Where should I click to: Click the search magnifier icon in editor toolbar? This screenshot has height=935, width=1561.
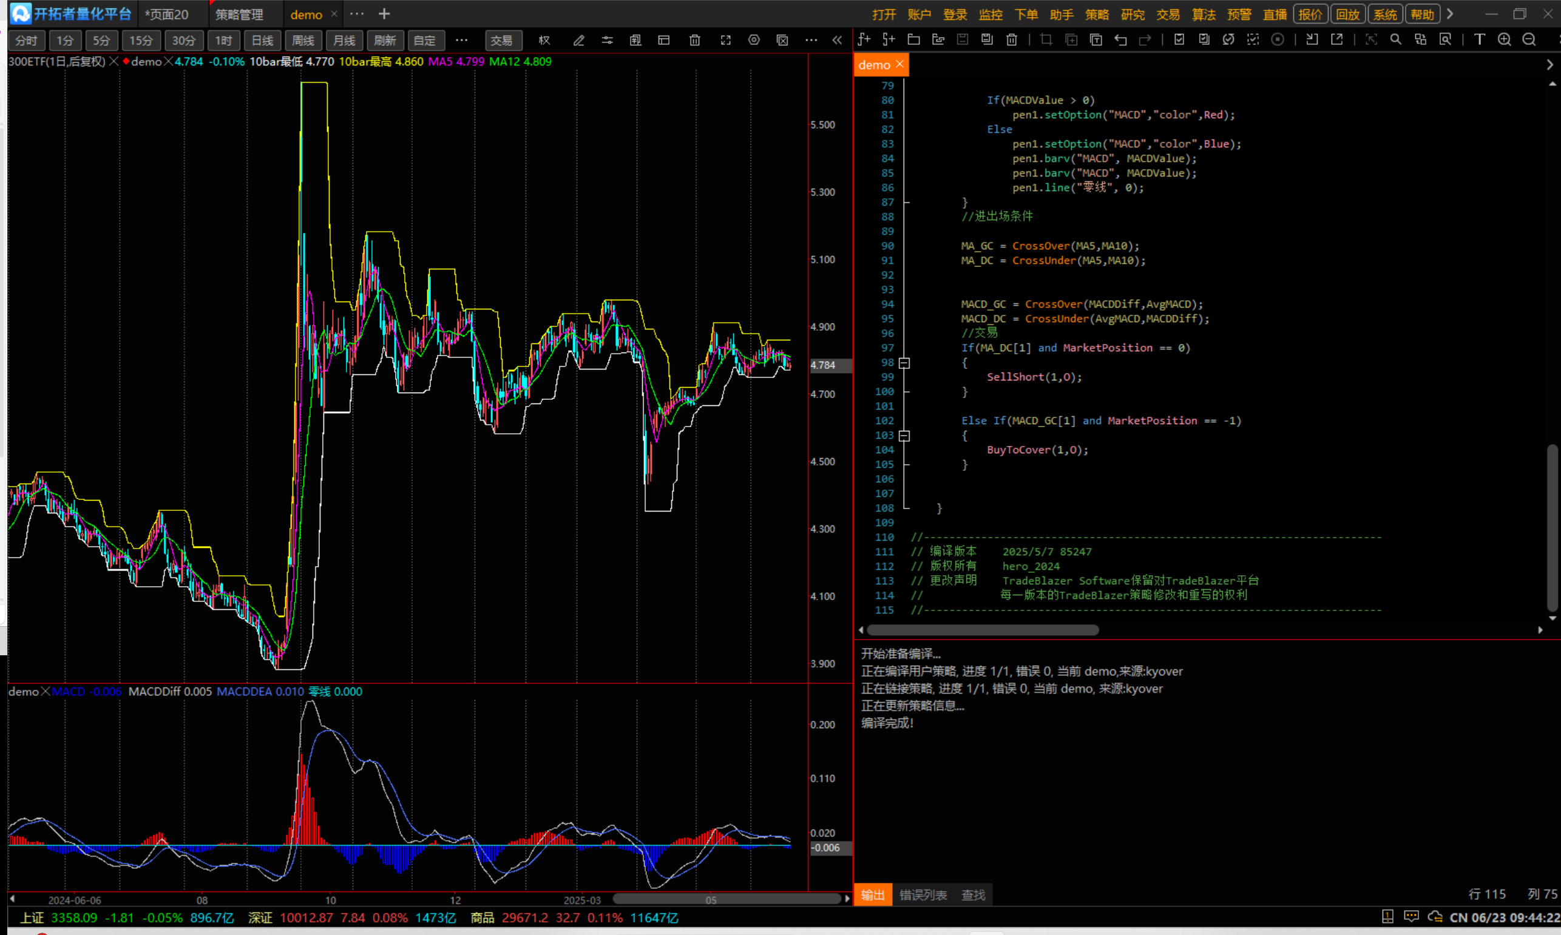1395,39
